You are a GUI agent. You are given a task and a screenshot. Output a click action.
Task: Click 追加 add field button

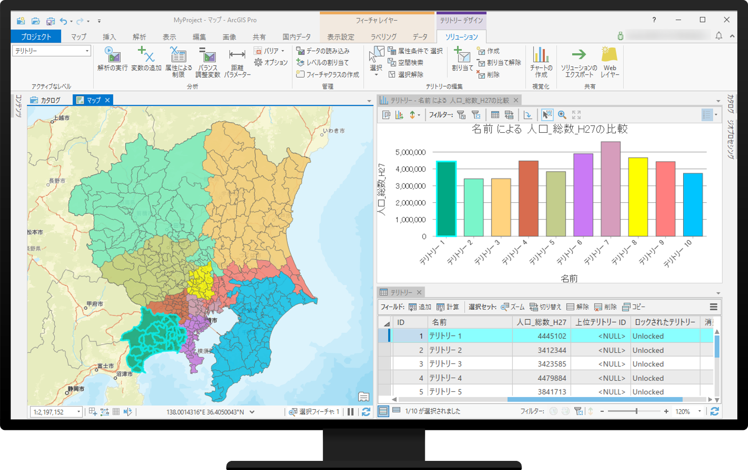pos(420,307)
